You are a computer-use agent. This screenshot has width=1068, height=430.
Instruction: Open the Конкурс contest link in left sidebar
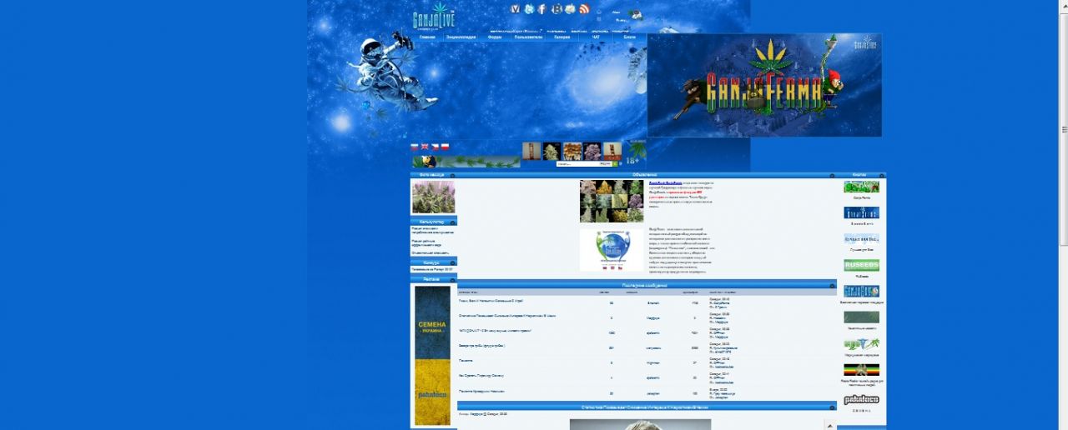point(433,269)
